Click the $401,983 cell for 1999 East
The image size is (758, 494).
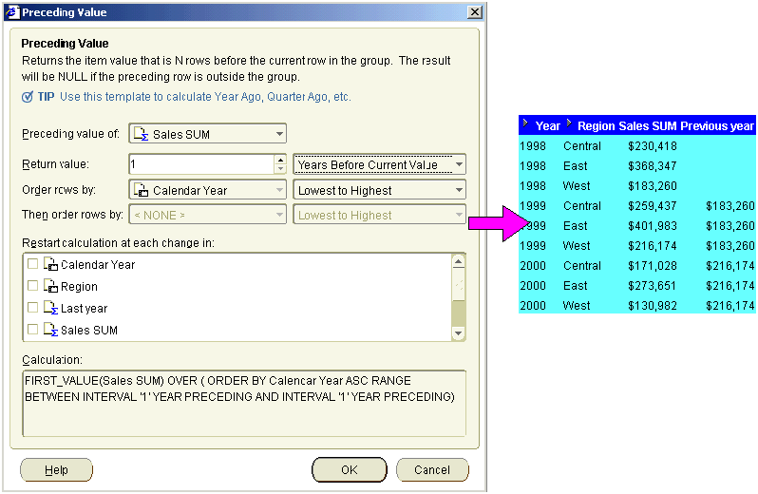pyautogui.click(x=653, y=226)
